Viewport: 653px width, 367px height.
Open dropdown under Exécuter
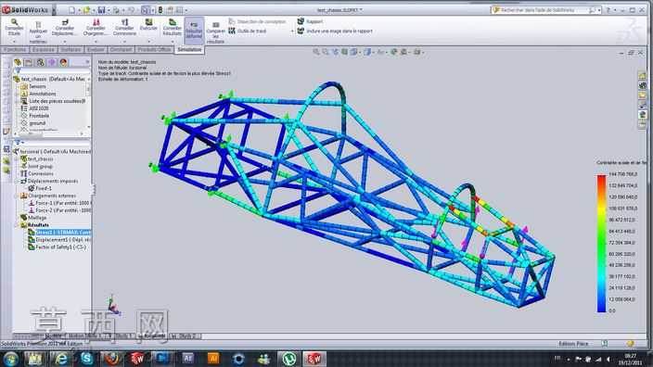click(148, 42)
